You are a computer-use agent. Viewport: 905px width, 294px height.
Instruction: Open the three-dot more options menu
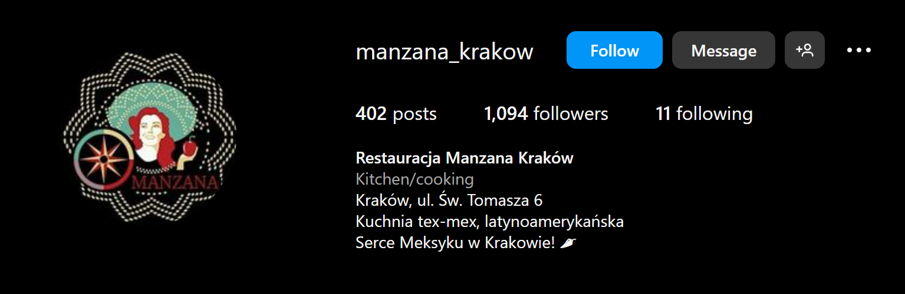(x=859, y=51)
